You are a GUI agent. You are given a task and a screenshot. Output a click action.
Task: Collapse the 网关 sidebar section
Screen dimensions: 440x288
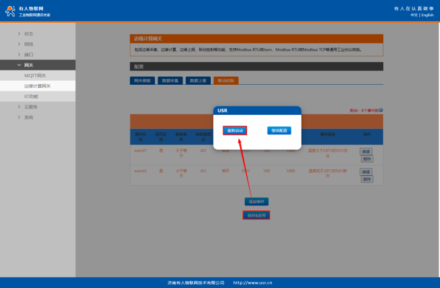tap(28, 65)
